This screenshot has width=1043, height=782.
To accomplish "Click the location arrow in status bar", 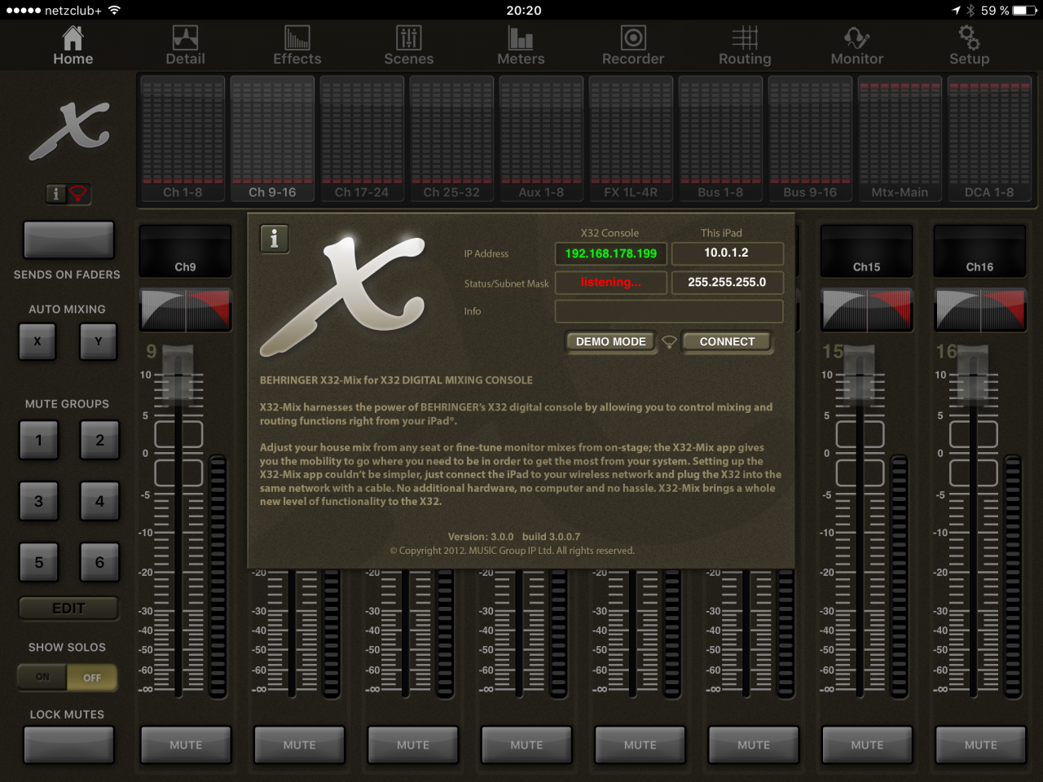I will (957, 11).
